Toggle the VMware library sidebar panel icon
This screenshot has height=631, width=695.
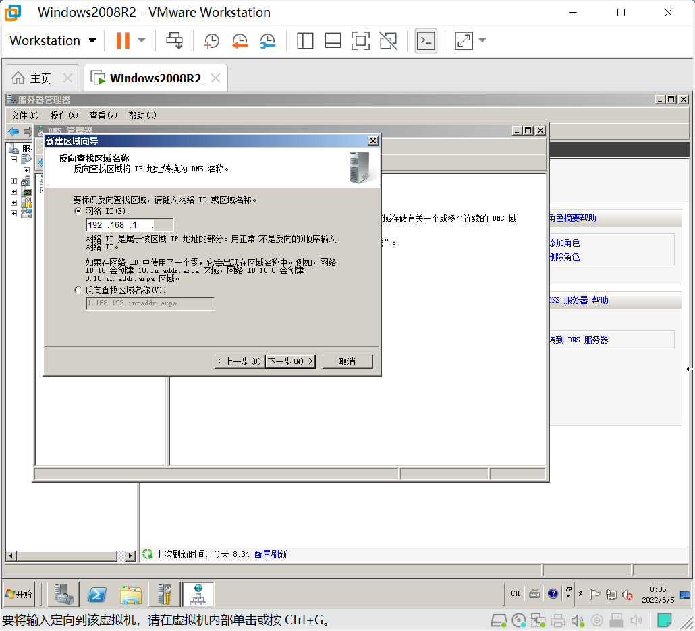pyautogui.click(x=305, y=40)
